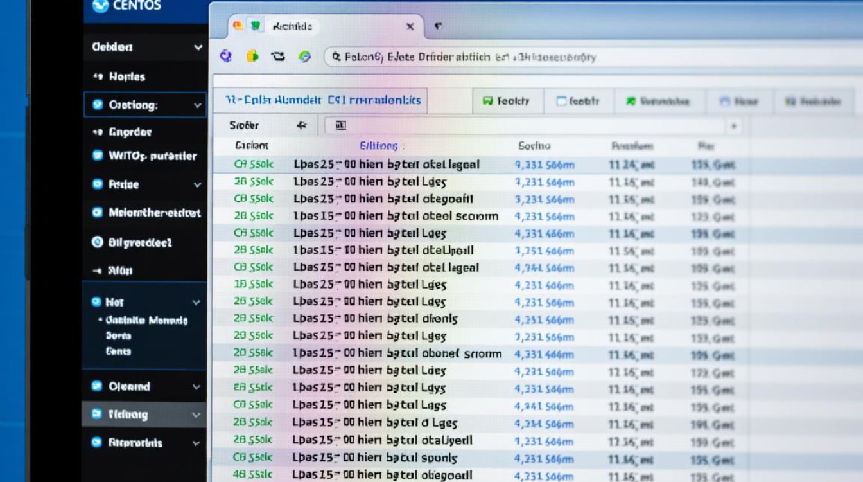Click the 'Gnprdoe' sidebar link

click(130, 132)
